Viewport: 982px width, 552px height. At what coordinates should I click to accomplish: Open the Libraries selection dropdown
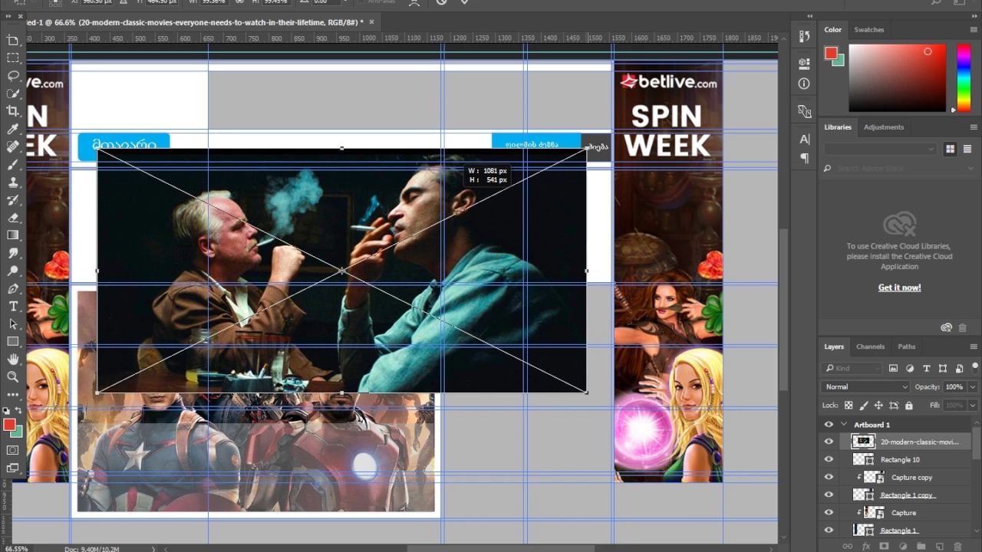coord(881,149)
